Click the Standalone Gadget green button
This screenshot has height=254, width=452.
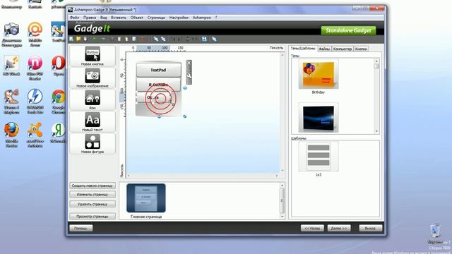tap(348, 30)
